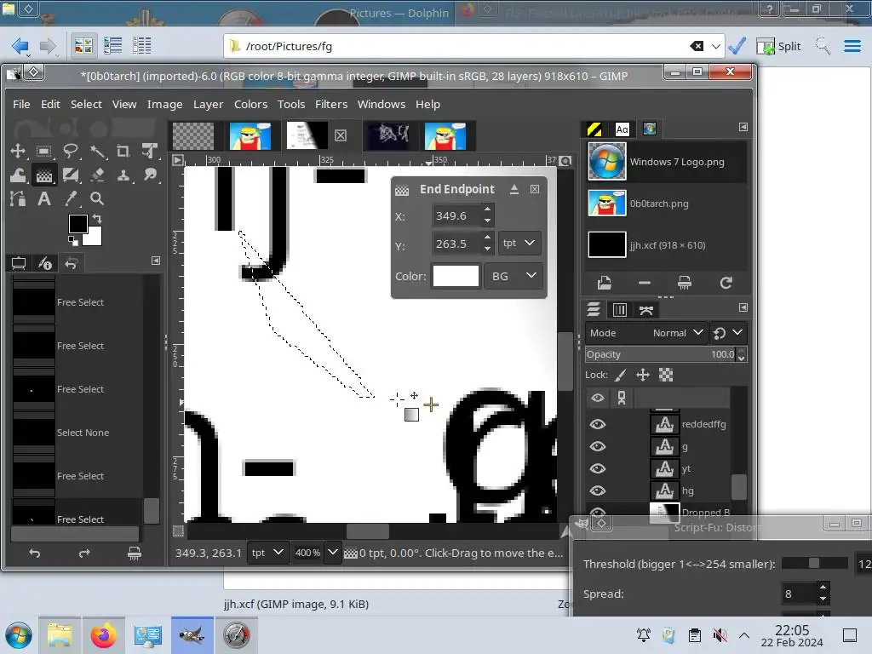Click End Endpoint X value field
This screenshot has height=654, width=872.
click(456, 215)
